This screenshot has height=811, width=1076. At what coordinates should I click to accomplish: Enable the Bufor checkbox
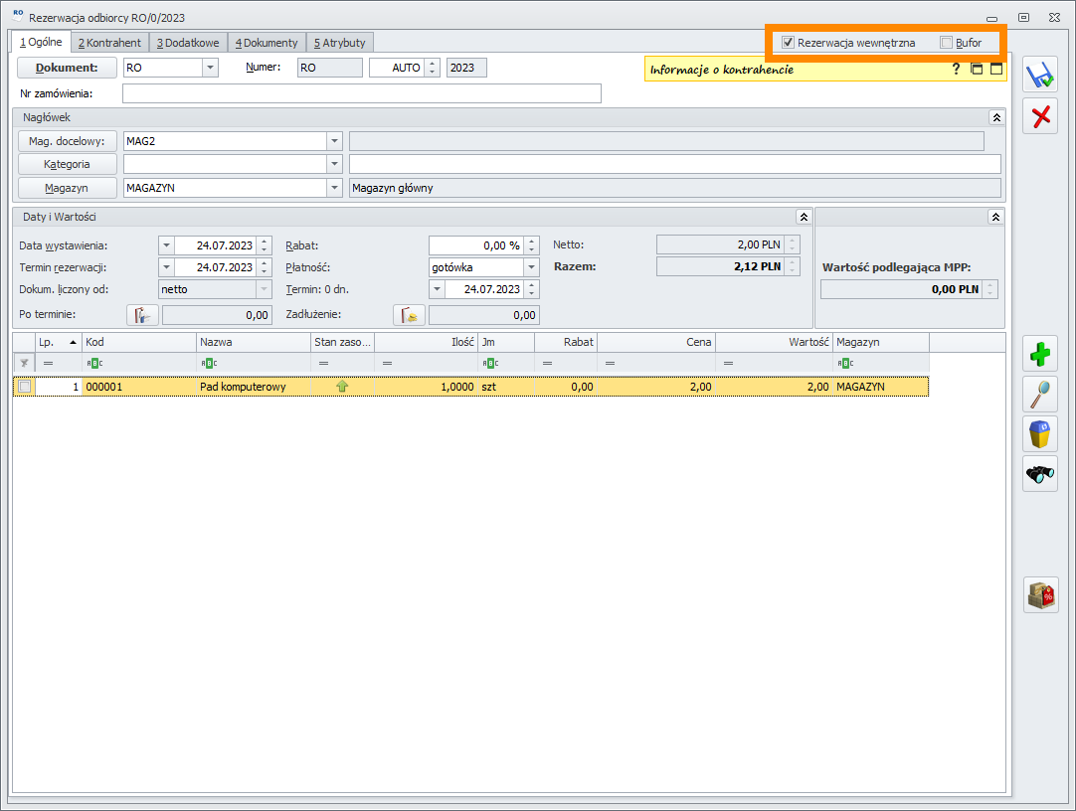946,43
